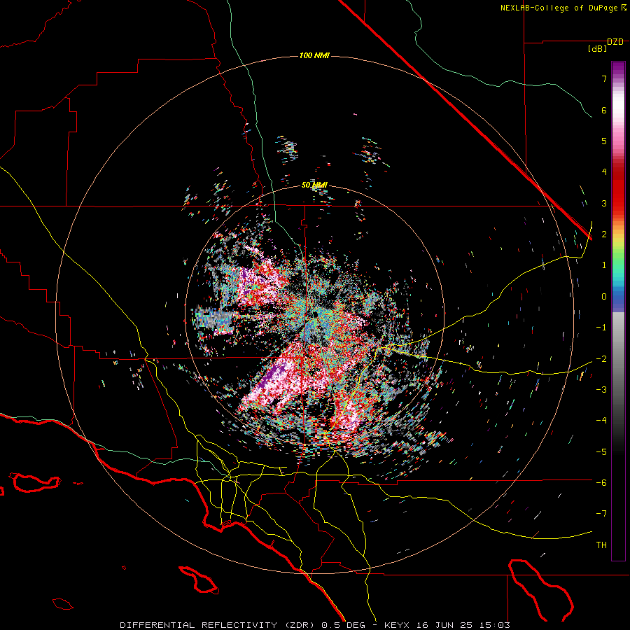Click the 1 value on the color scale
The height and width of the screenshot is (630, 630).
604,265
